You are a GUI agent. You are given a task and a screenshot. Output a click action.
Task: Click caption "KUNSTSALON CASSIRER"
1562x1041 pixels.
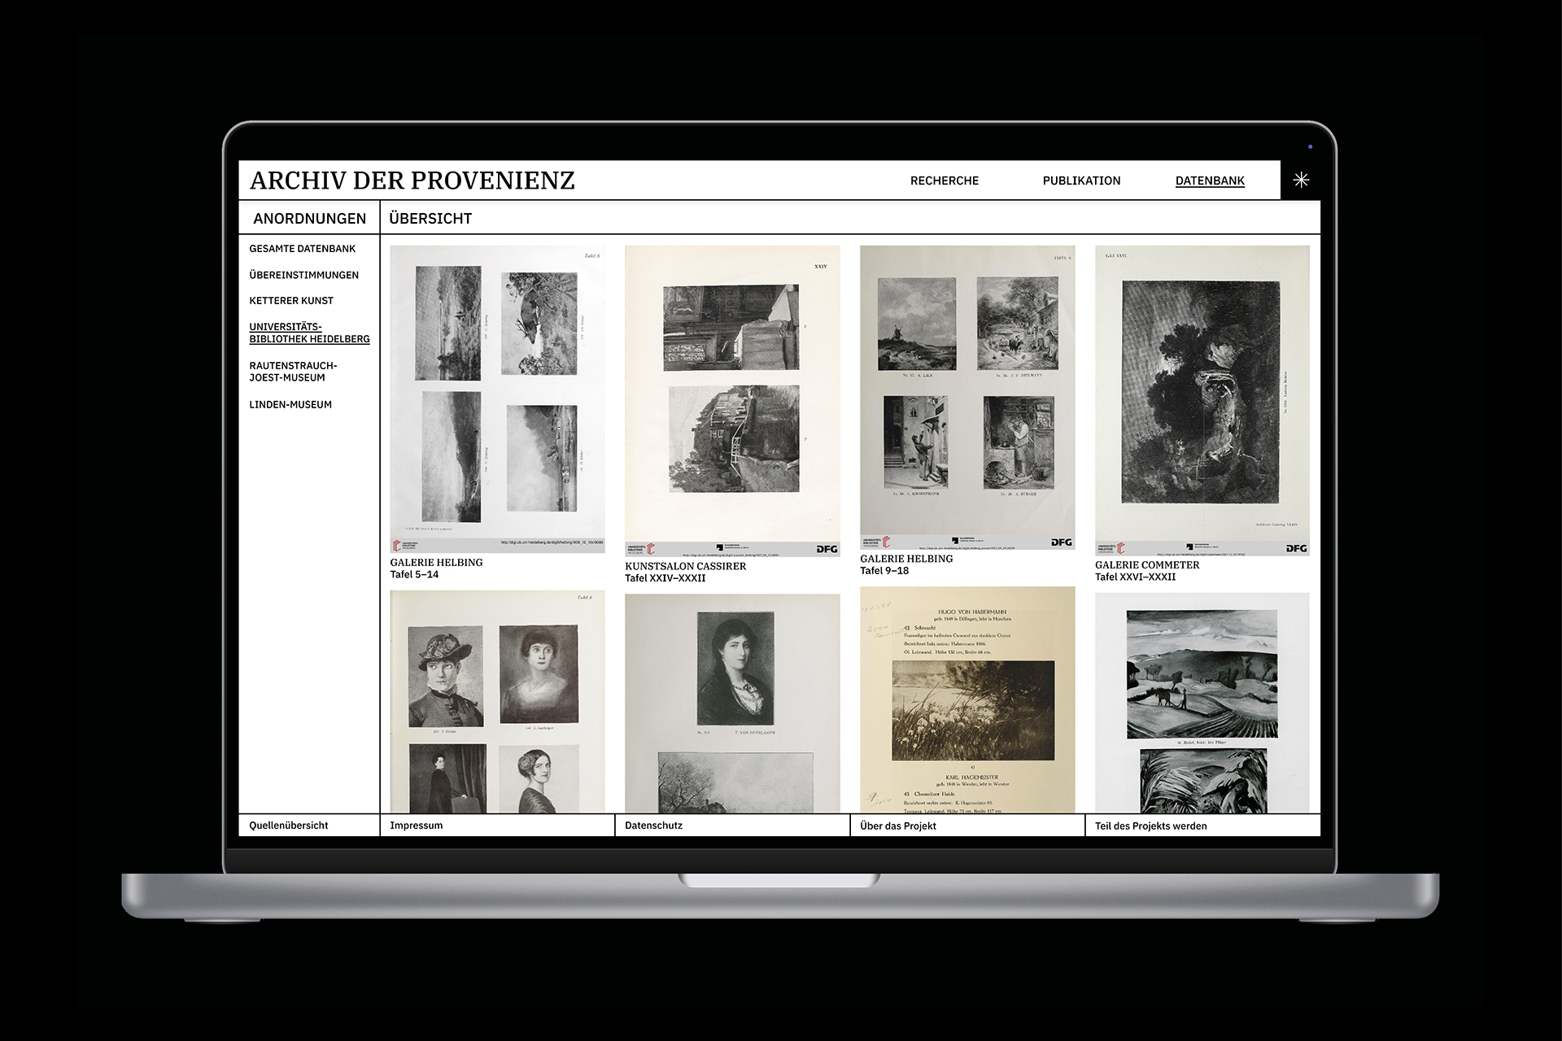tap(686, 566)
